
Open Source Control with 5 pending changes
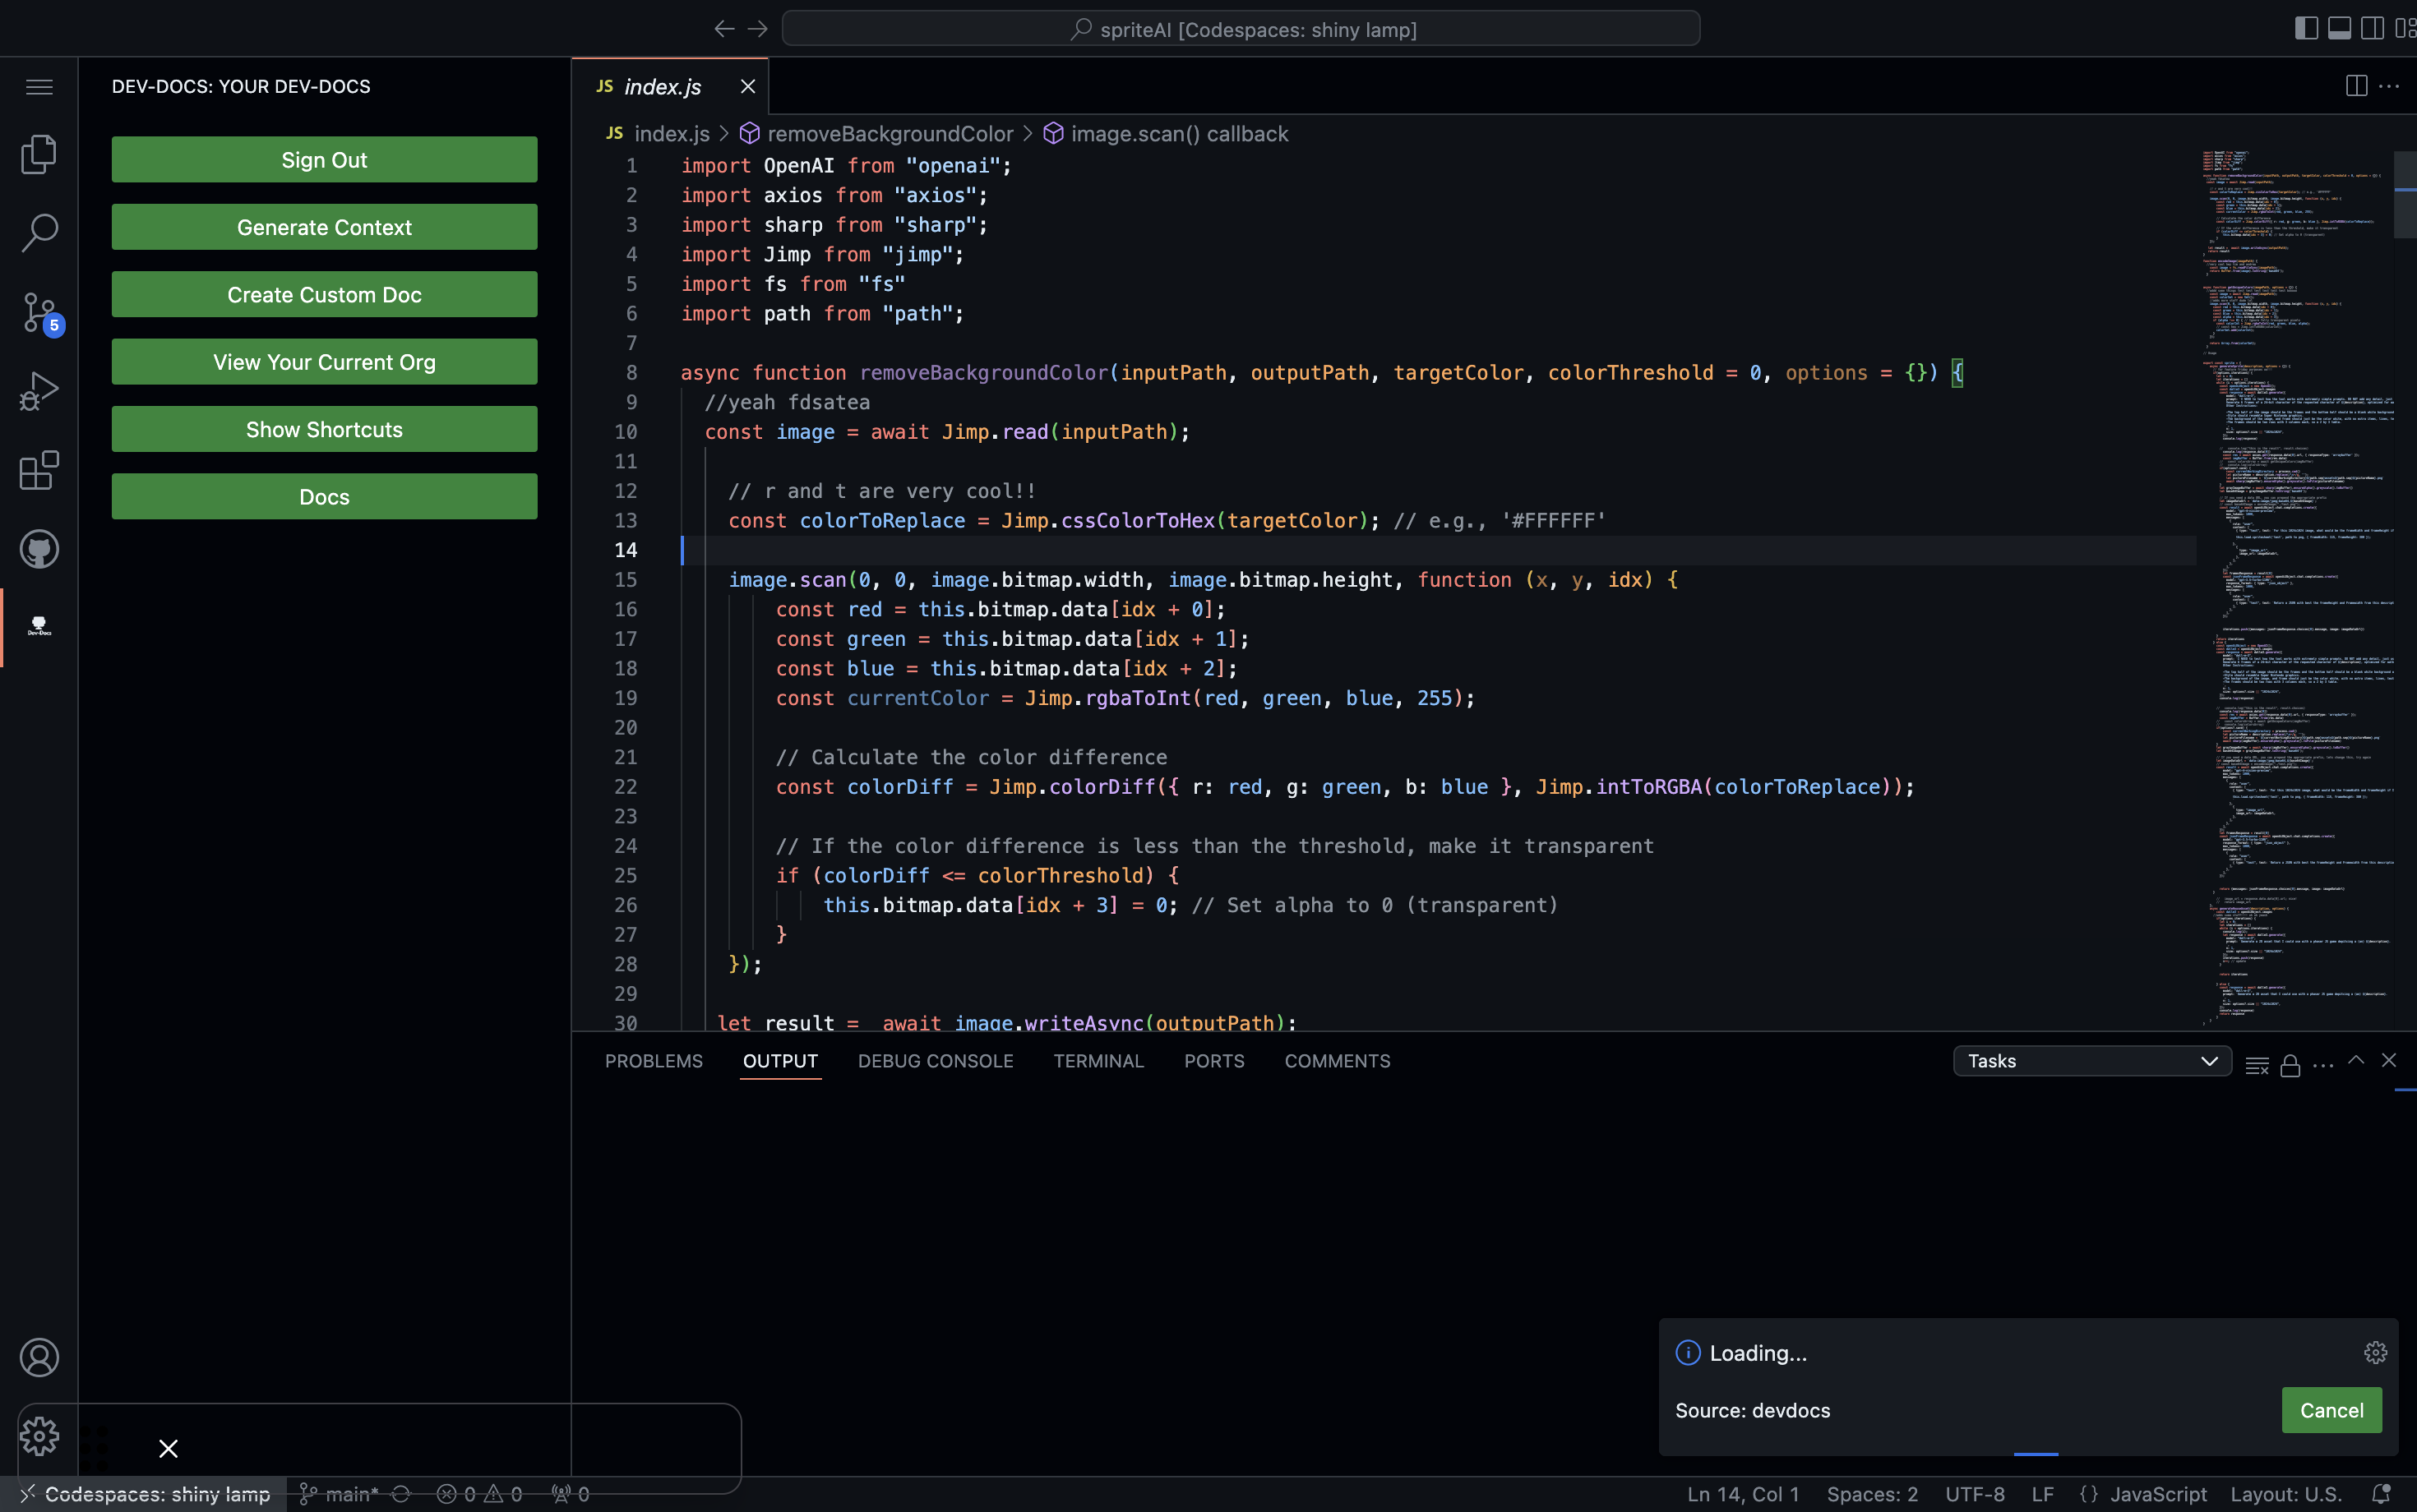click(x=39, y=312)
